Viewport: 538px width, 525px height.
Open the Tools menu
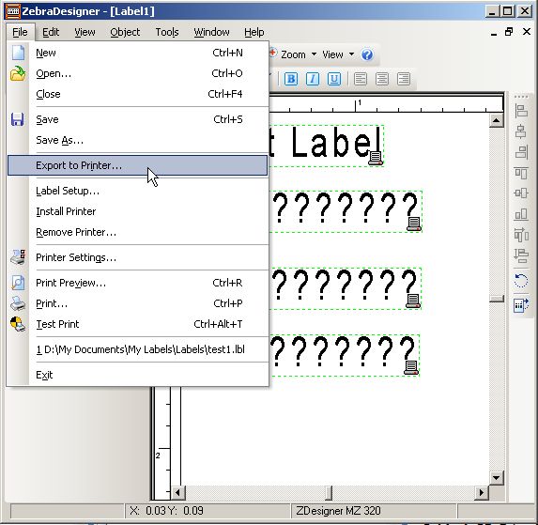point(167,32)
